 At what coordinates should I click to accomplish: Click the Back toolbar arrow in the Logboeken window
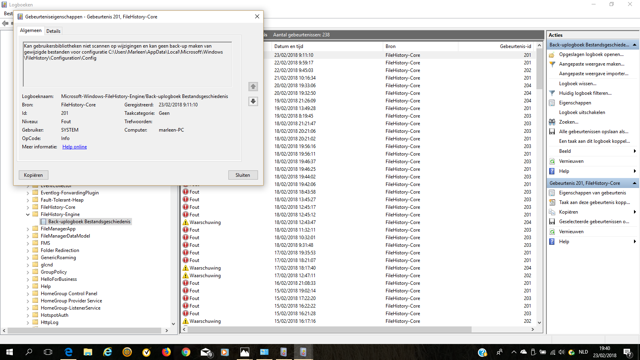[x=5, y=24]
